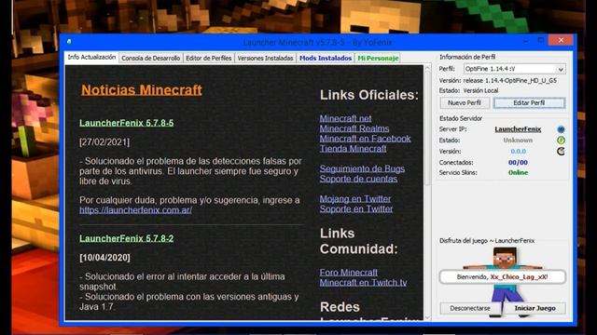Open the Minecraft en Facebook link

(365, 139)
